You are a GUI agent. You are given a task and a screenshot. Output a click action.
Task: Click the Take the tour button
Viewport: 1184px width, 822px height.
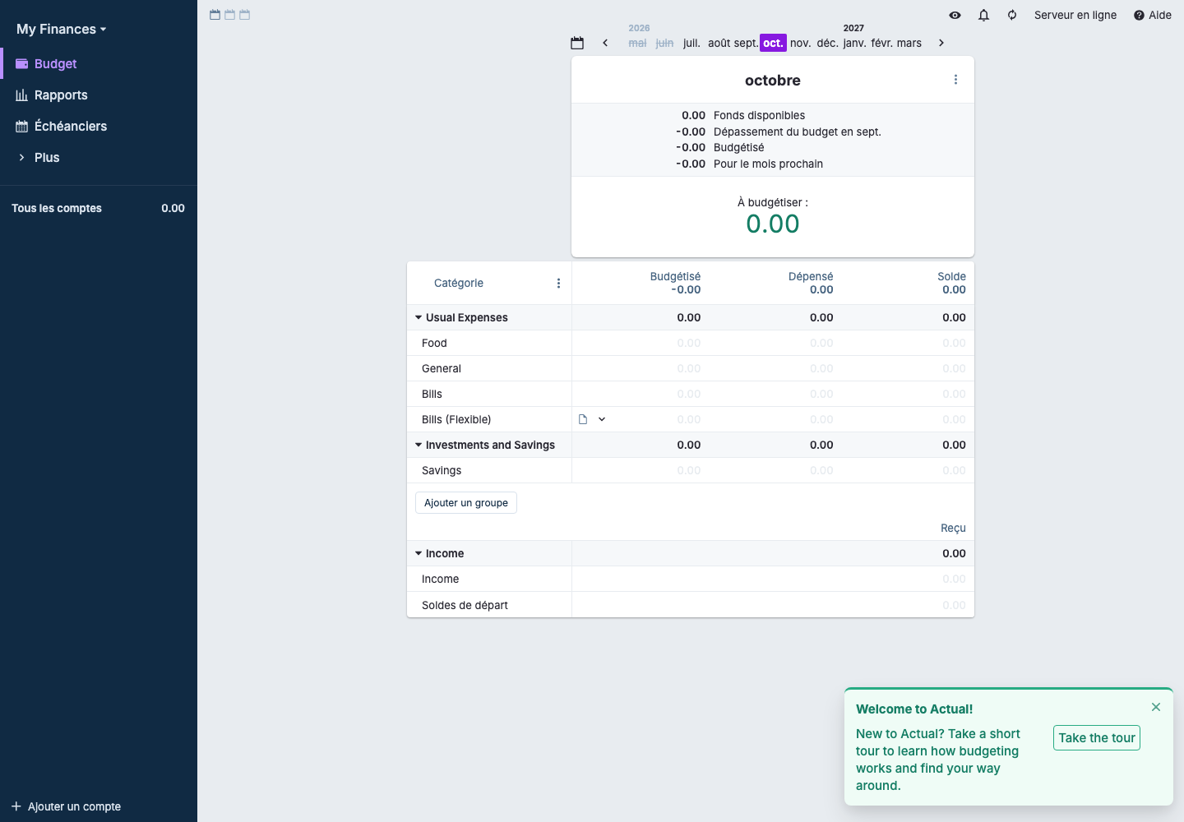click(1097, 738)
